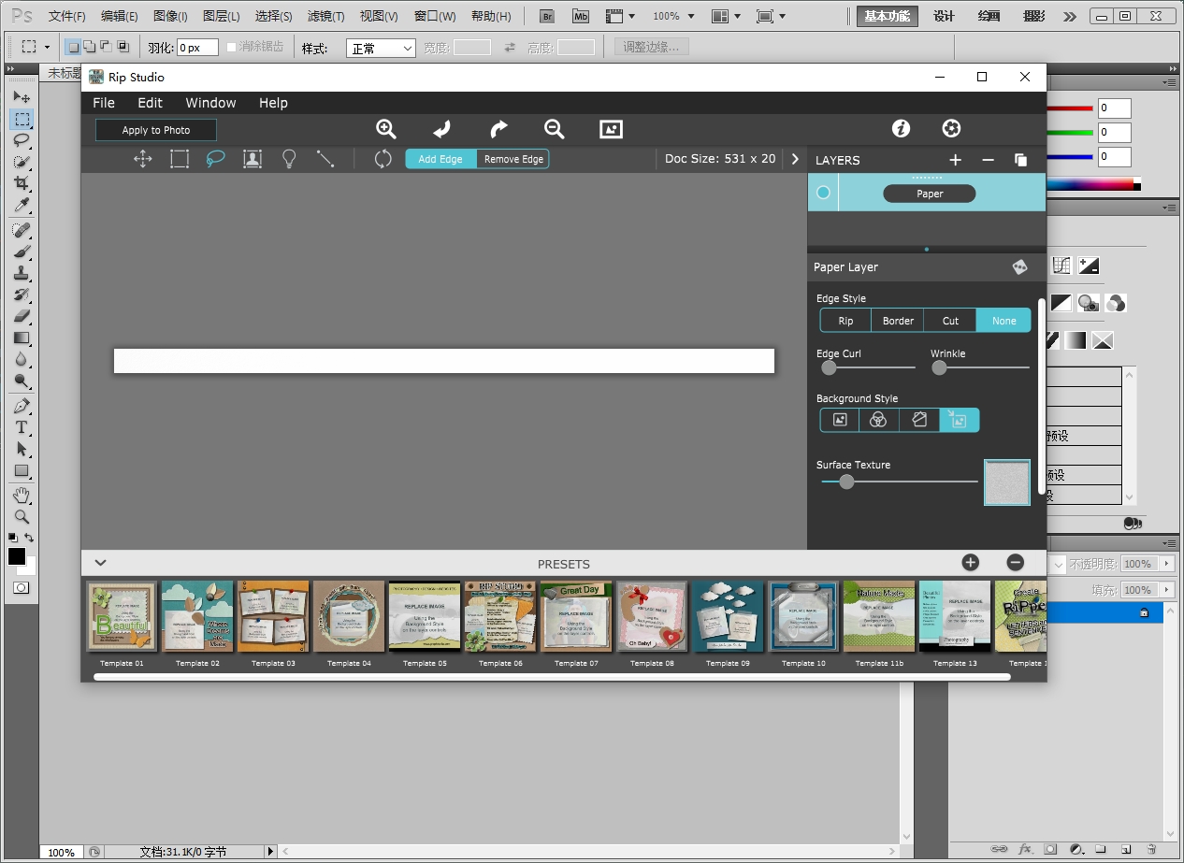The image size is (1184, 863).
Task: Click the fit-image-to-view icon
Action: point(611,129)
